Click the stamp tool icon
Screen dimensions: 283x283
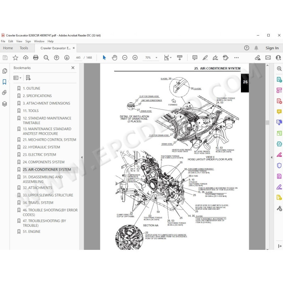226,57
